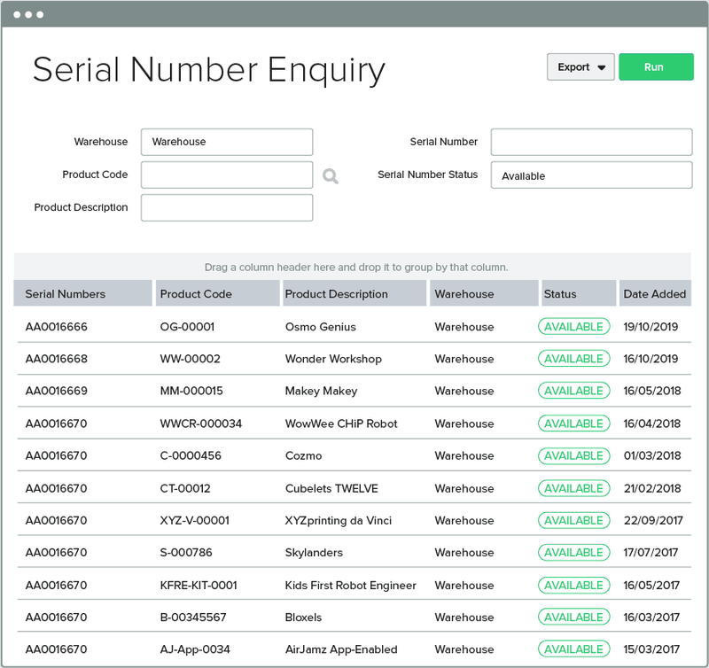Click the Osmo Genius description
Screen dimensions: 709x668
pyautogui.click(x=321, y=327)
